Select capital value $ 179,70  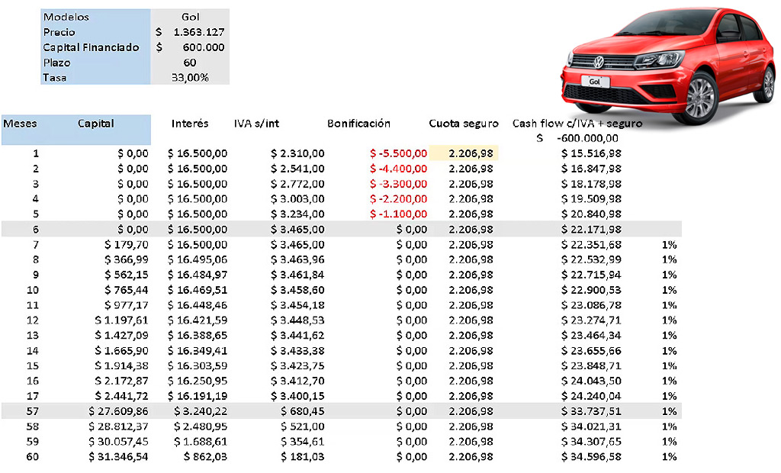pos(127,245)
